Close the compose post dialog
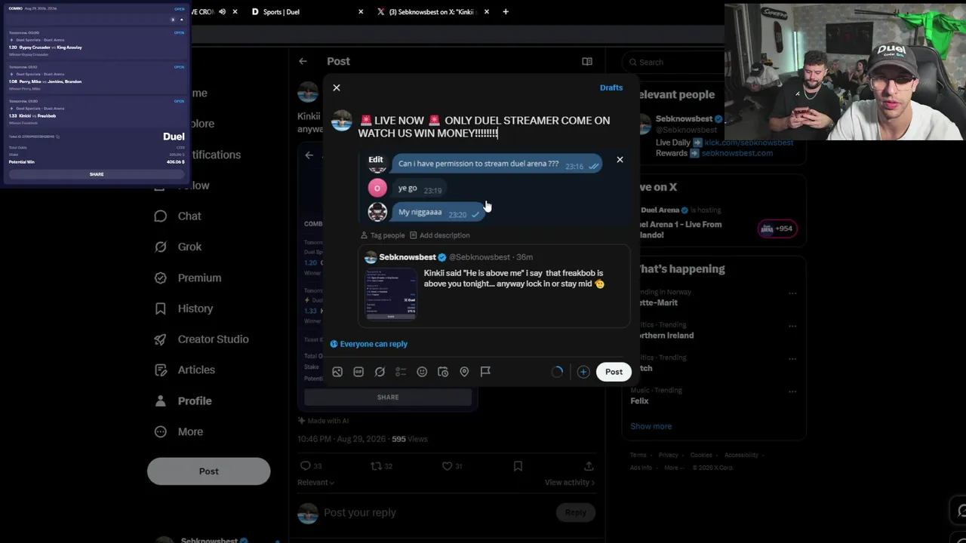 pos(337,87)
